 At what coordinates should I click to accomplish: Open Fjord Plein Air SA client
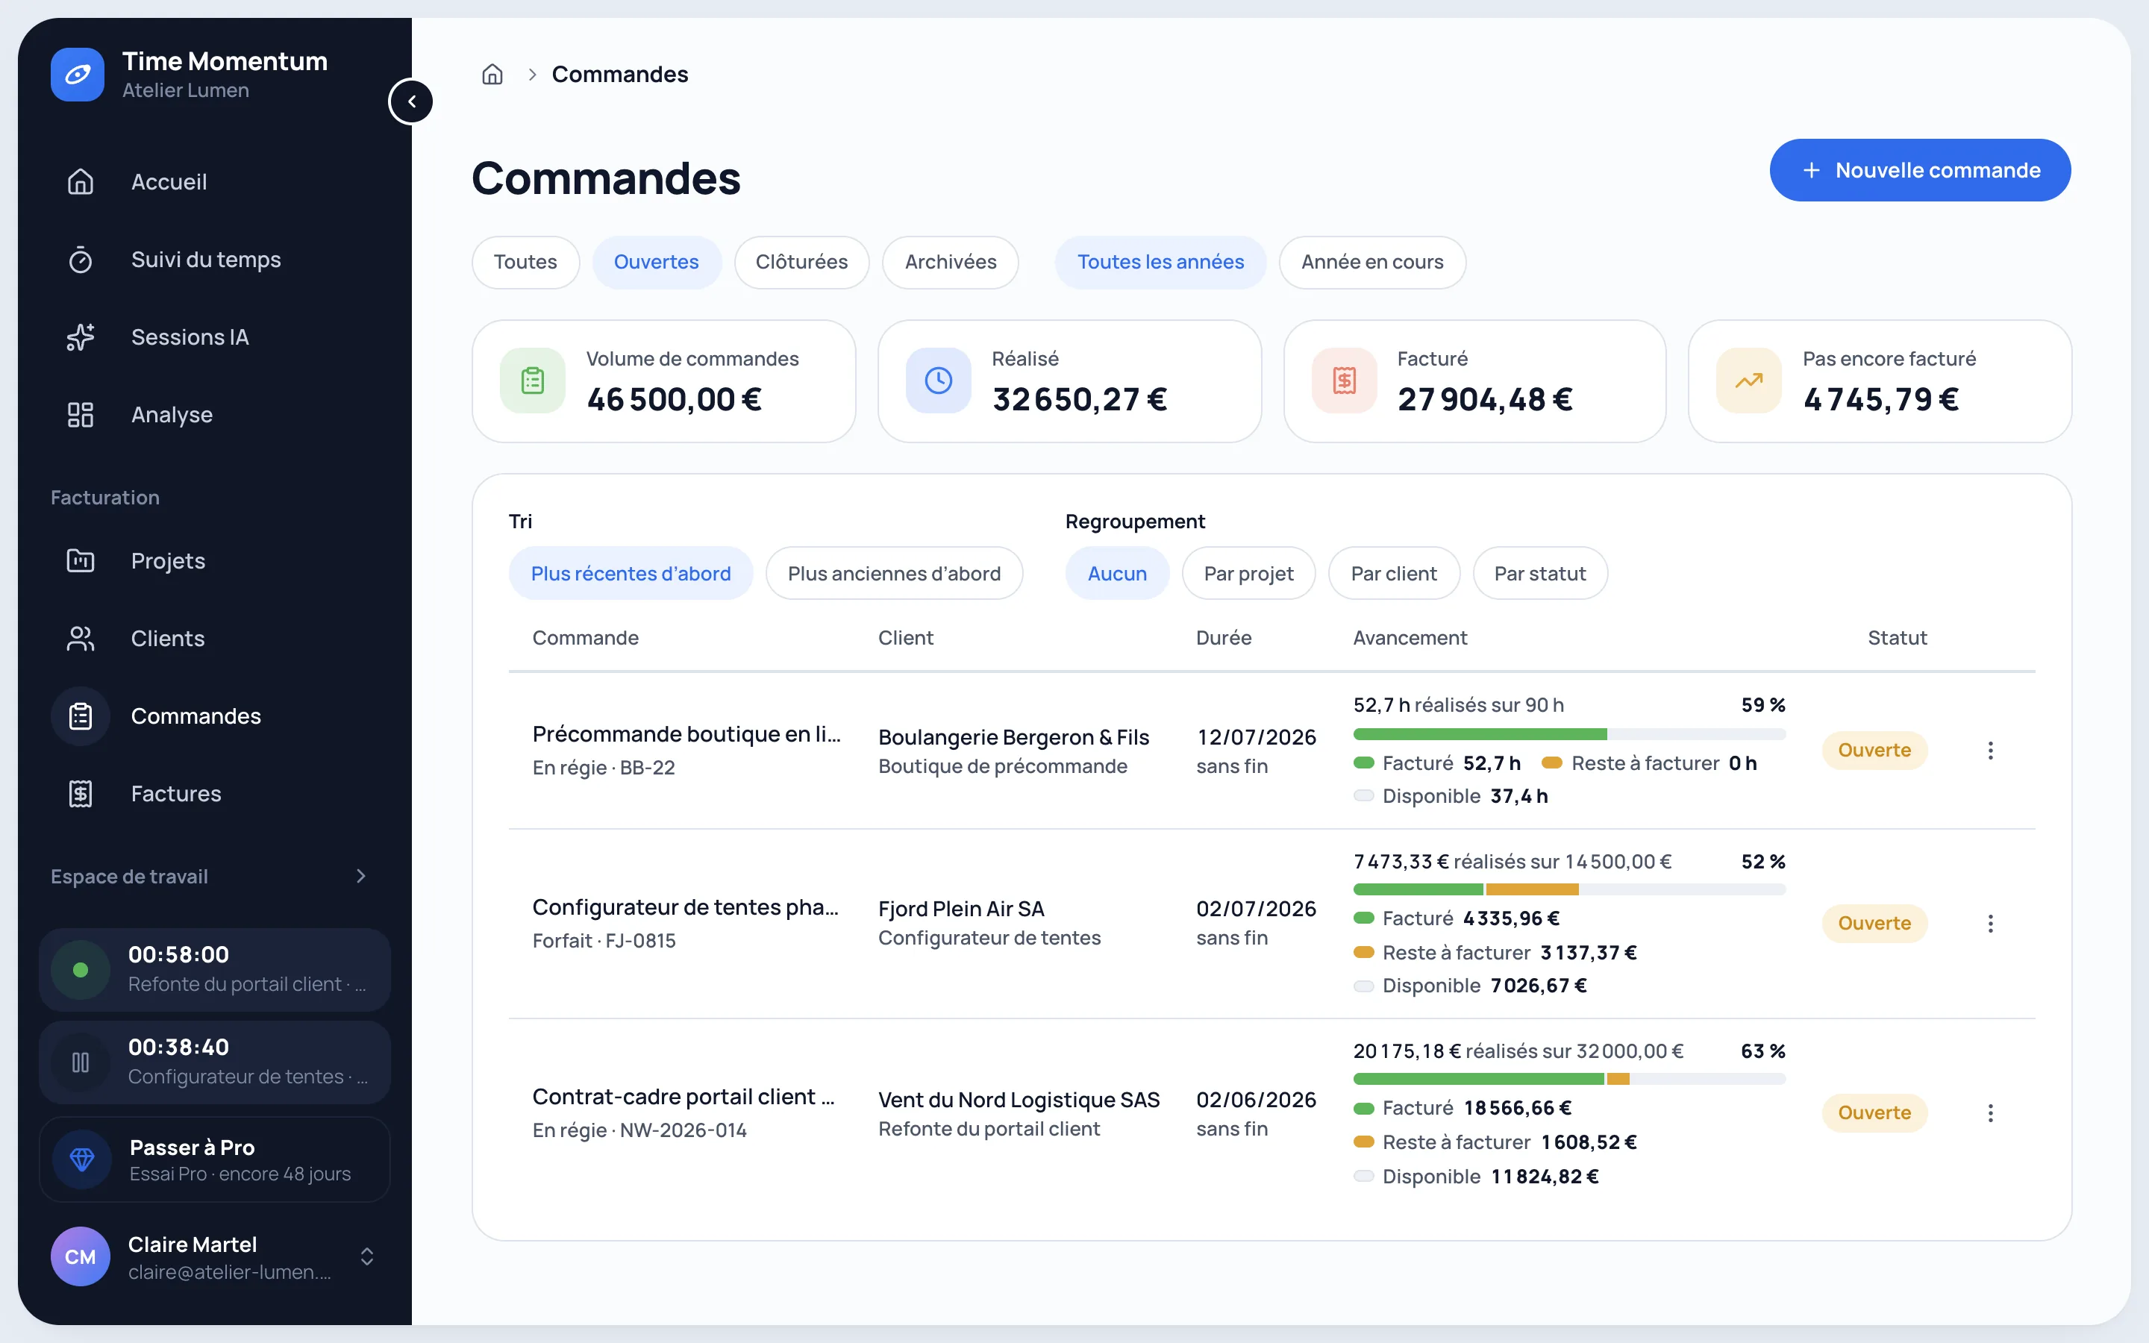point(961,909)
